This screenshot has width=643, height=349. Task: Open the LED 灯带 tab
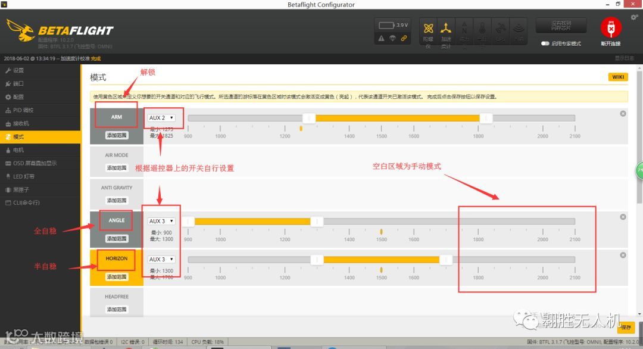40,176
